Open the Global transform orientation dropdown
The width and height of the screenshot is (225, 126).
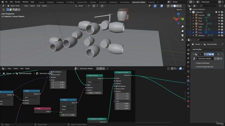click(x=81, y=6)
